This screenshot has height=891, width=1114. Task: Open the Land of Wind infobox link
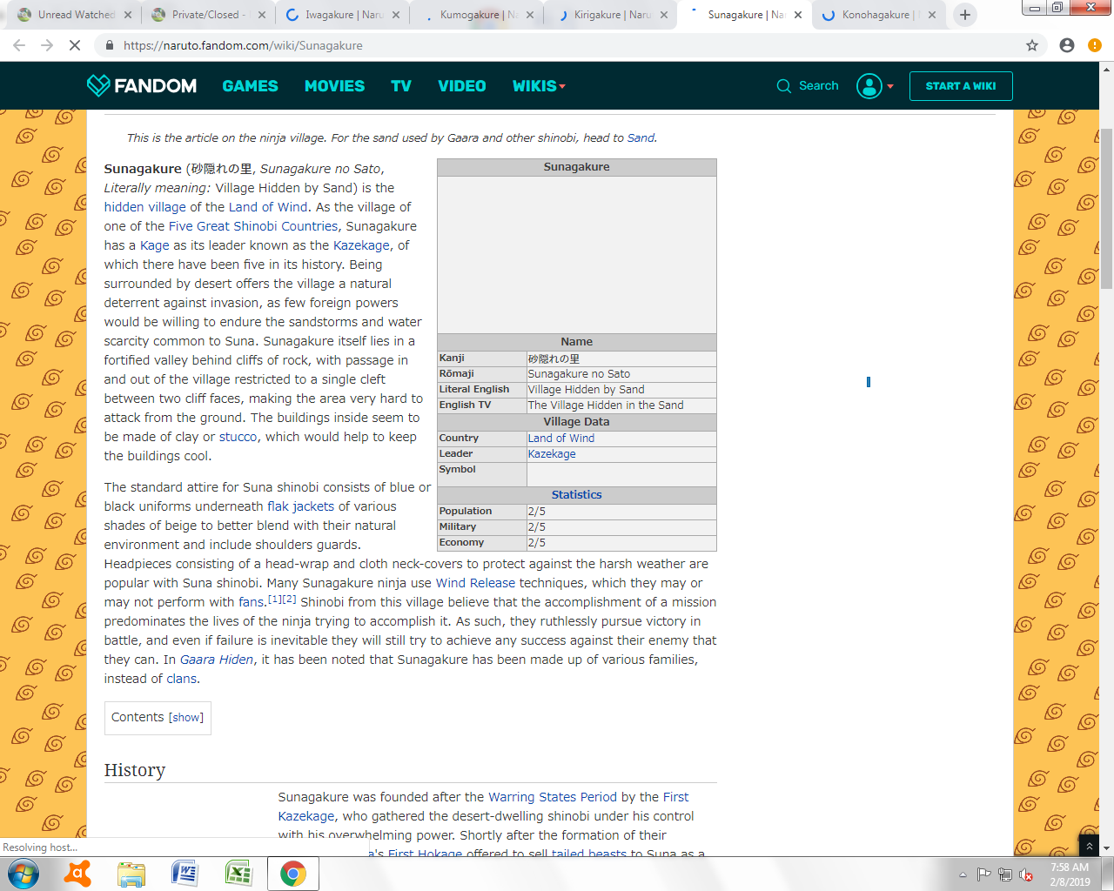coord(561,439)
